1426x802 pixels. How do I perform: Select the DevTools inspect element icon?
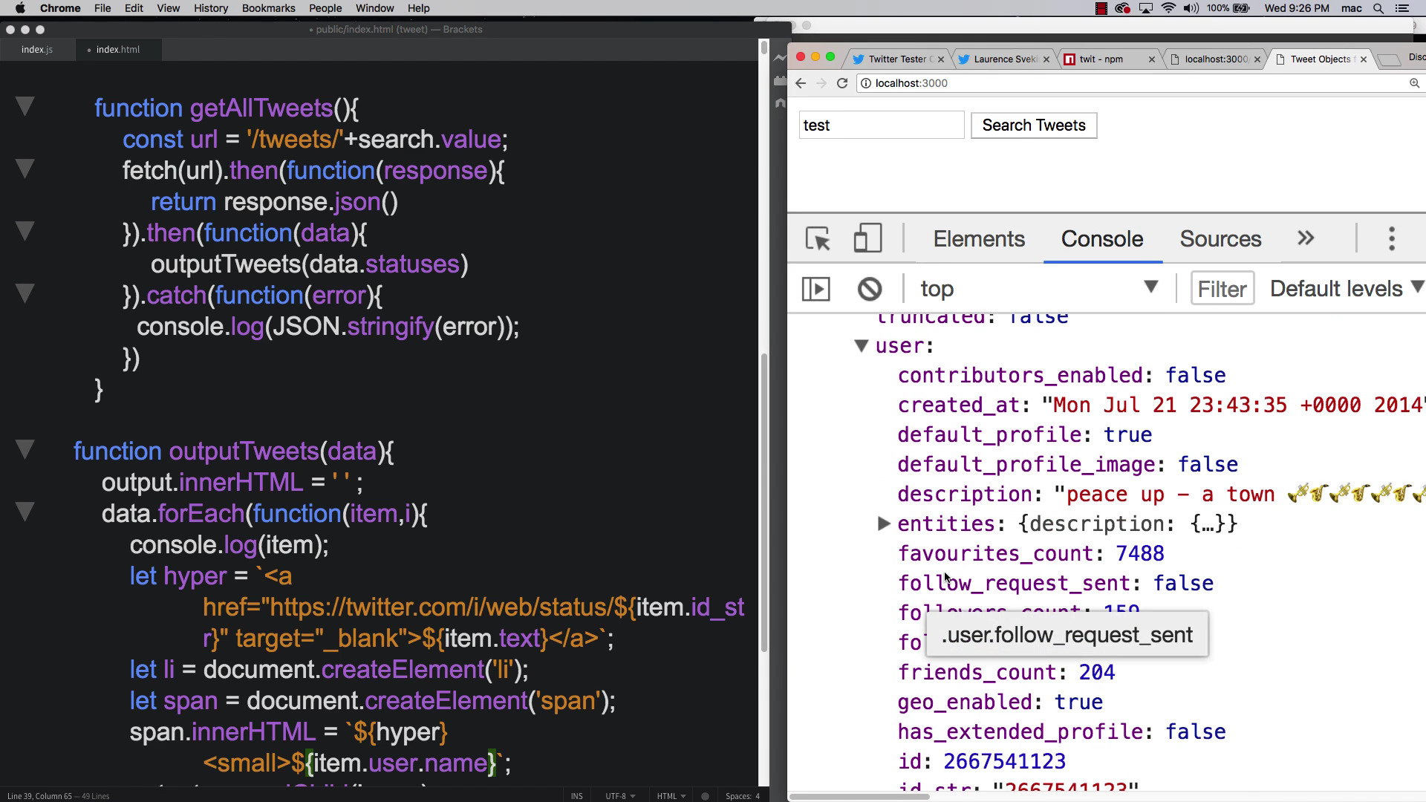pos(818,239)
